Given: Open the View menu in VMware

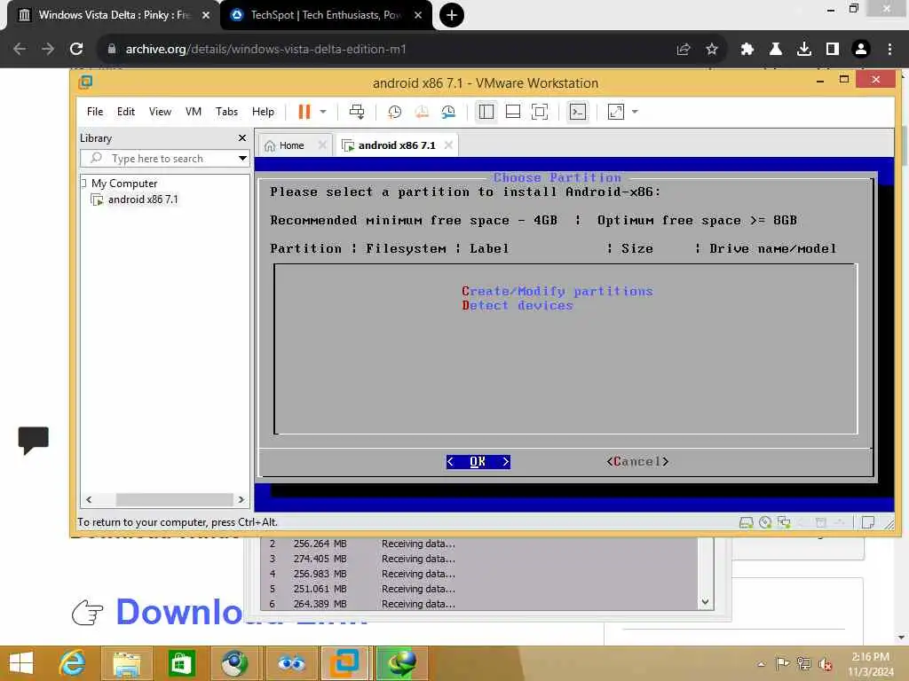Looking at the screenshot, I should pyautogui.click(x=160, y=112).
